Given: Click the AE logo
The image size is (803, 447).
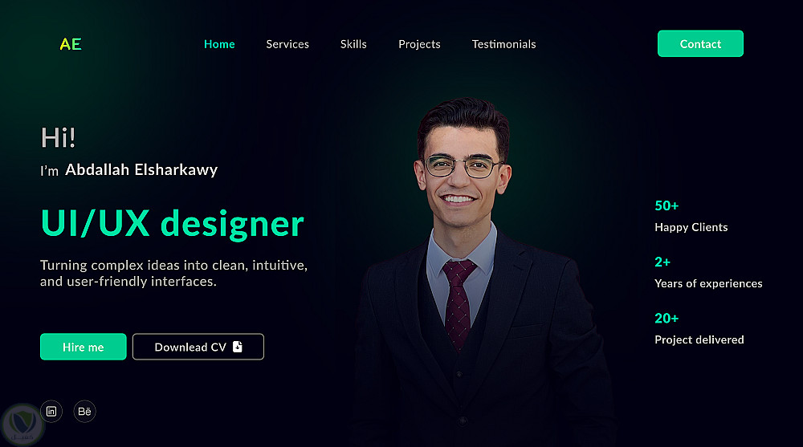Looking at the screenshot, I should click(71, 44).
